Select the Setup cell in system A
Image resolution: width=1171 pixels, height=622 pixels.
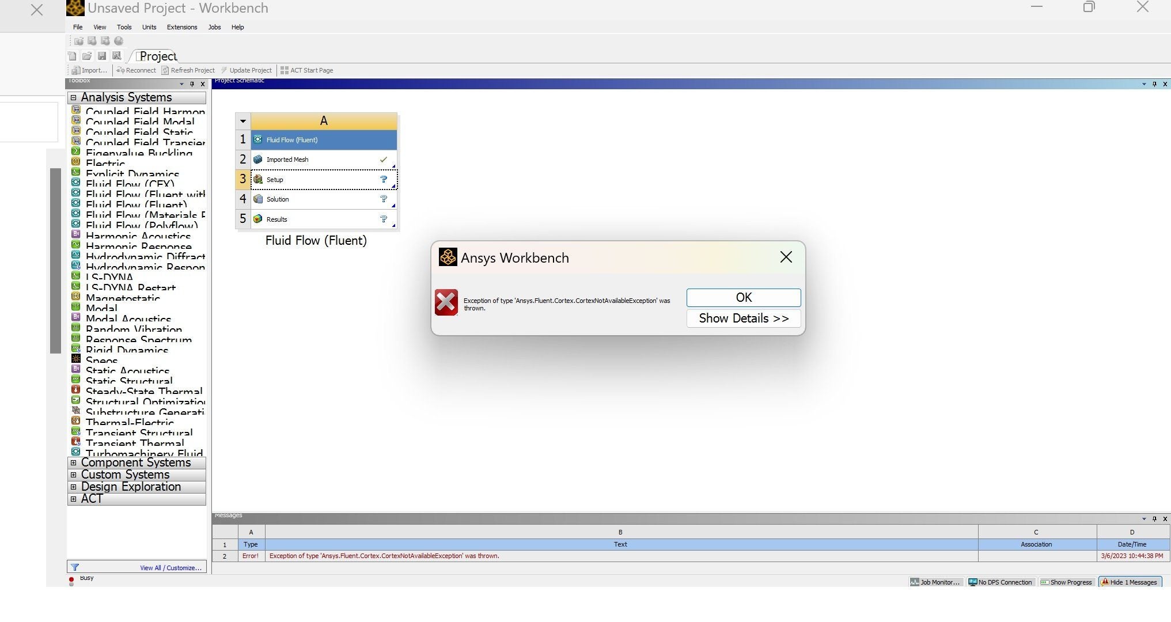(324, 180)
